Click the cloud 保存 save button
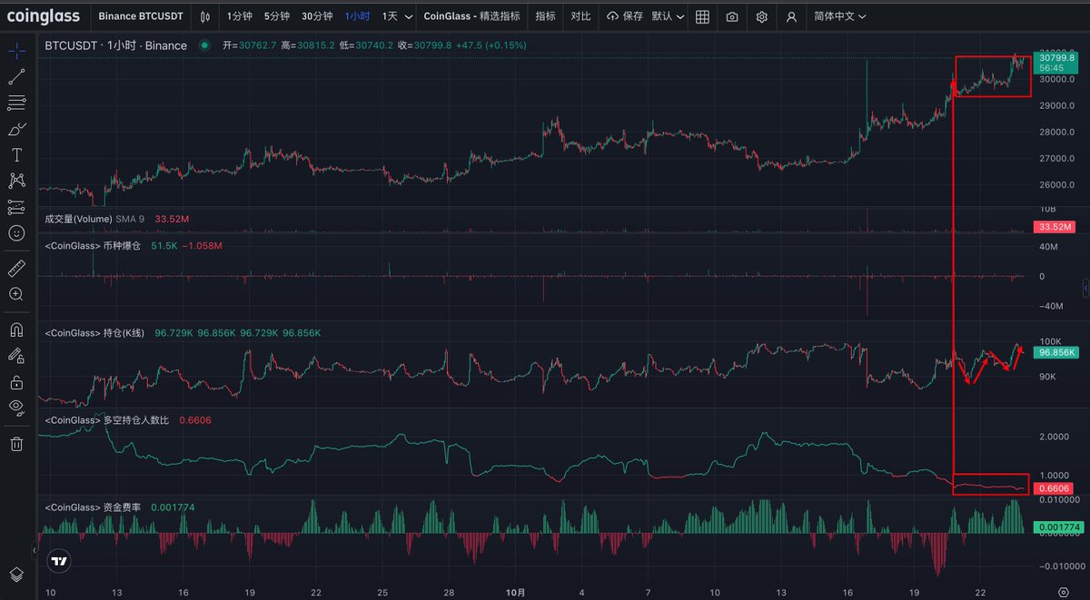 coord(625,16)
